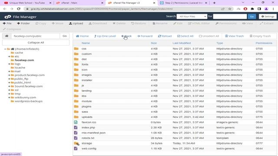
Task: Click the web.config file icon
Action: [76, 148]
